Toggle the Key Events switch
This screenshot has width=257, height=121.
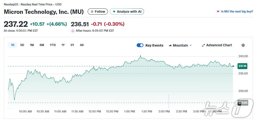pyautogui.click(x=140, y=45)
